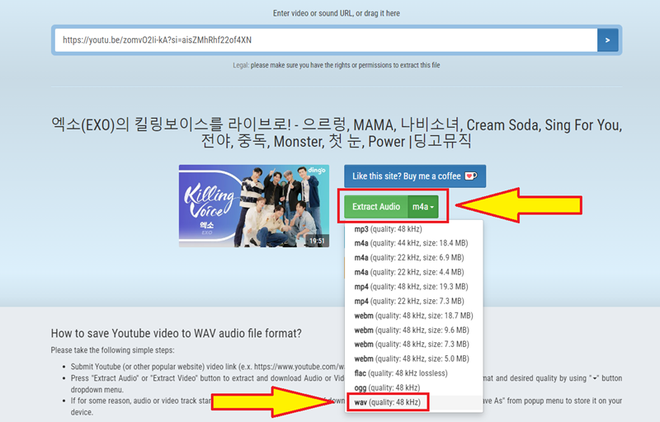660x422 pixels.
Task: Select webm 48 kHz 18.7 MB option
Action: [x=412, y=316]
